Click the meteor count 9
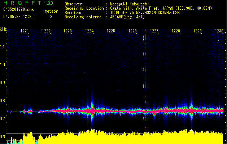The image size is (227, 144). [x=51, y=17]
